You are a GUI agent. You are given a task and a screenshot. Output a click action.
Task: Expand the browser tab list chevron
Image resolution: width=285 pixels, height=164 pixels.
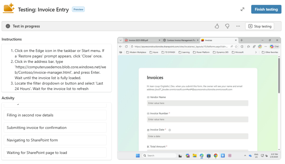[121, 40]
